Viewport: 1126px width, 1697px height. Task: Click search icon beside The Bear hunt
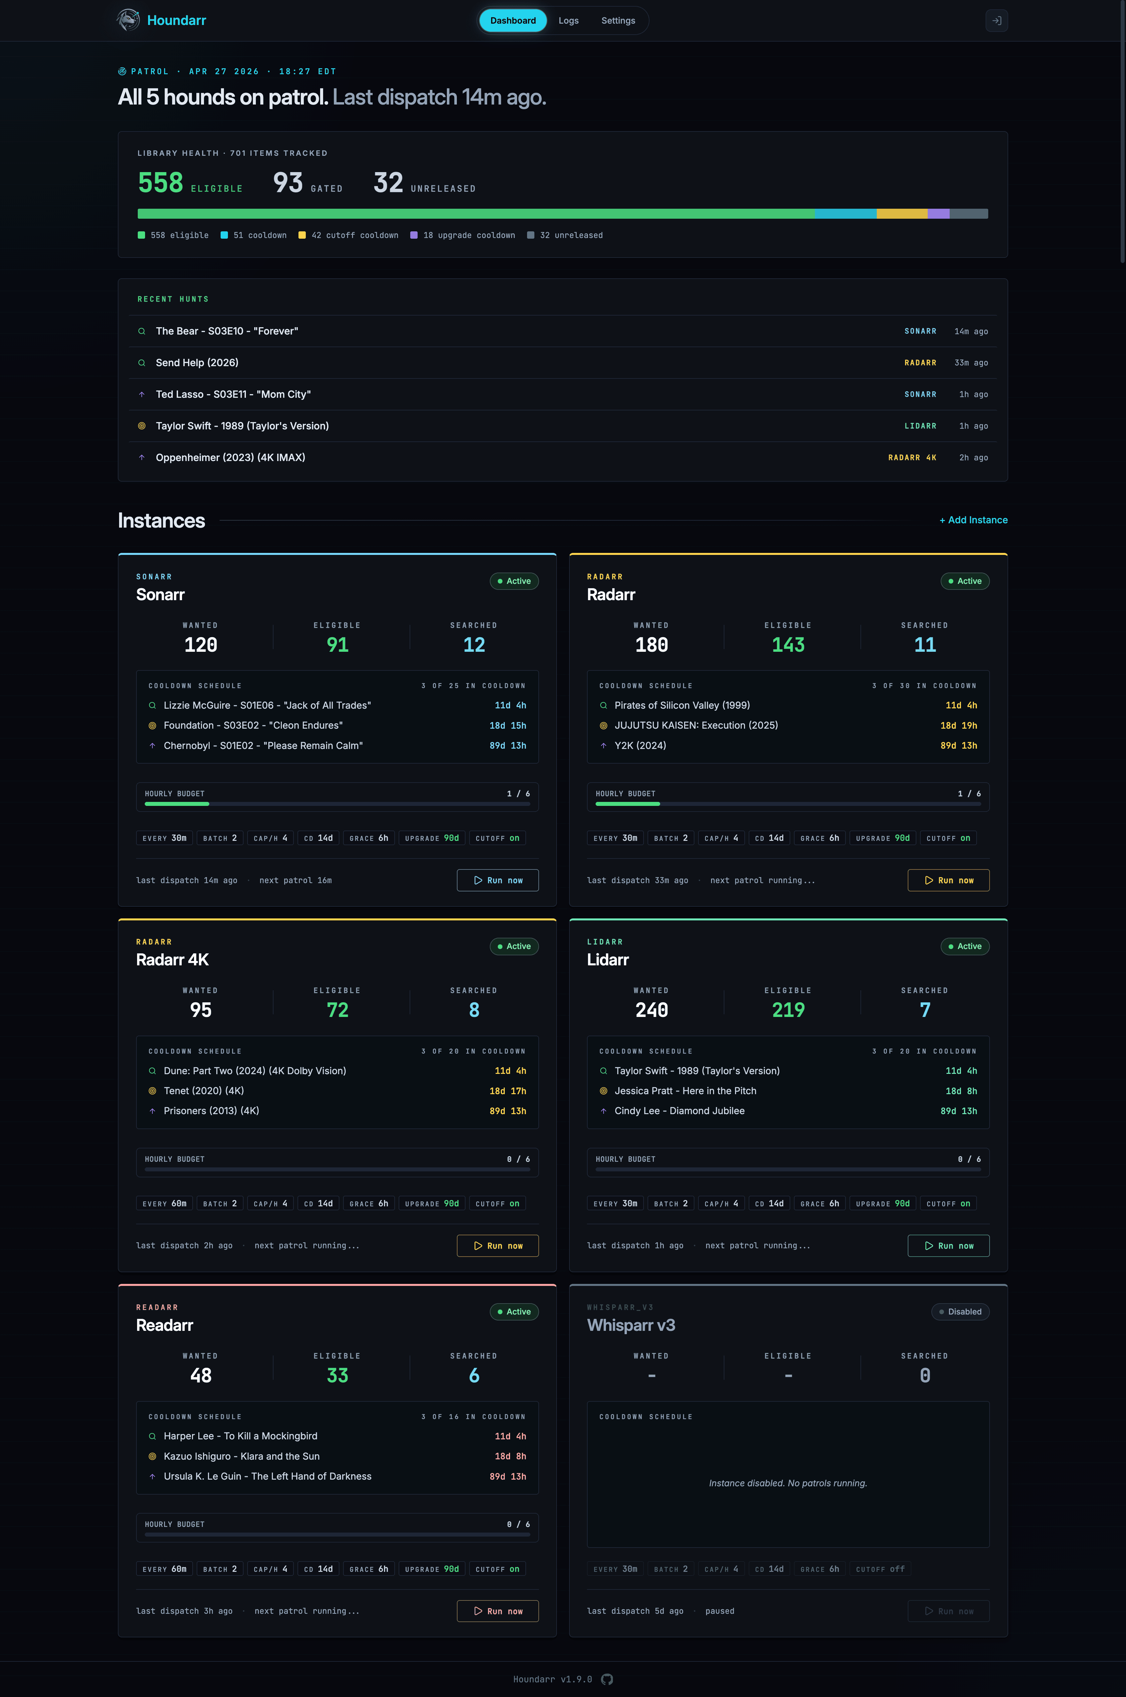[x=141, y=331]
